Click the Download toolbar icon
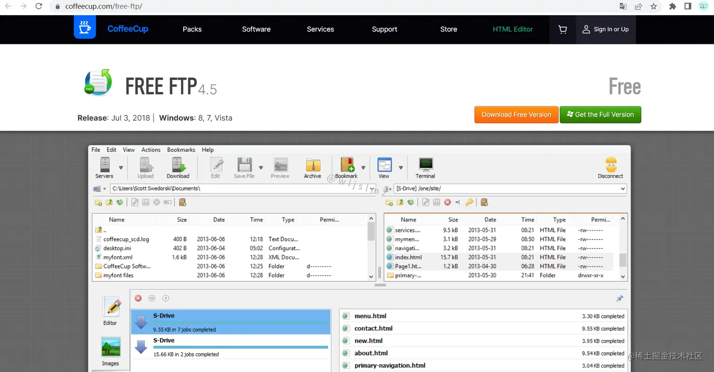Image resolution: width=714 pixels, height=372 pixels. click(178, 165)
